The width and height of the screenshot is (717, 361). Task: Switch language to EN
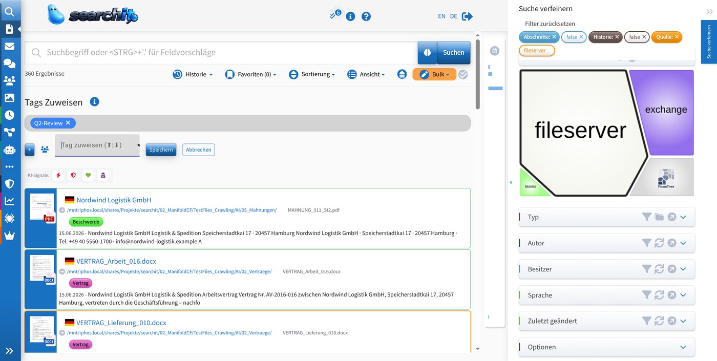pos(441,16)
